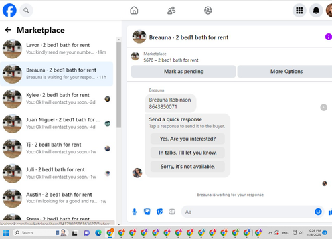The image size is (332, 239).
Task: Click Windows taskbar Search box
Action: [41, 233]
